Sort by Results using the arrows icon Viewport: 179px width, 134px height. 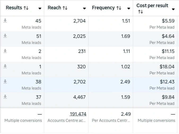click(26, 8)
